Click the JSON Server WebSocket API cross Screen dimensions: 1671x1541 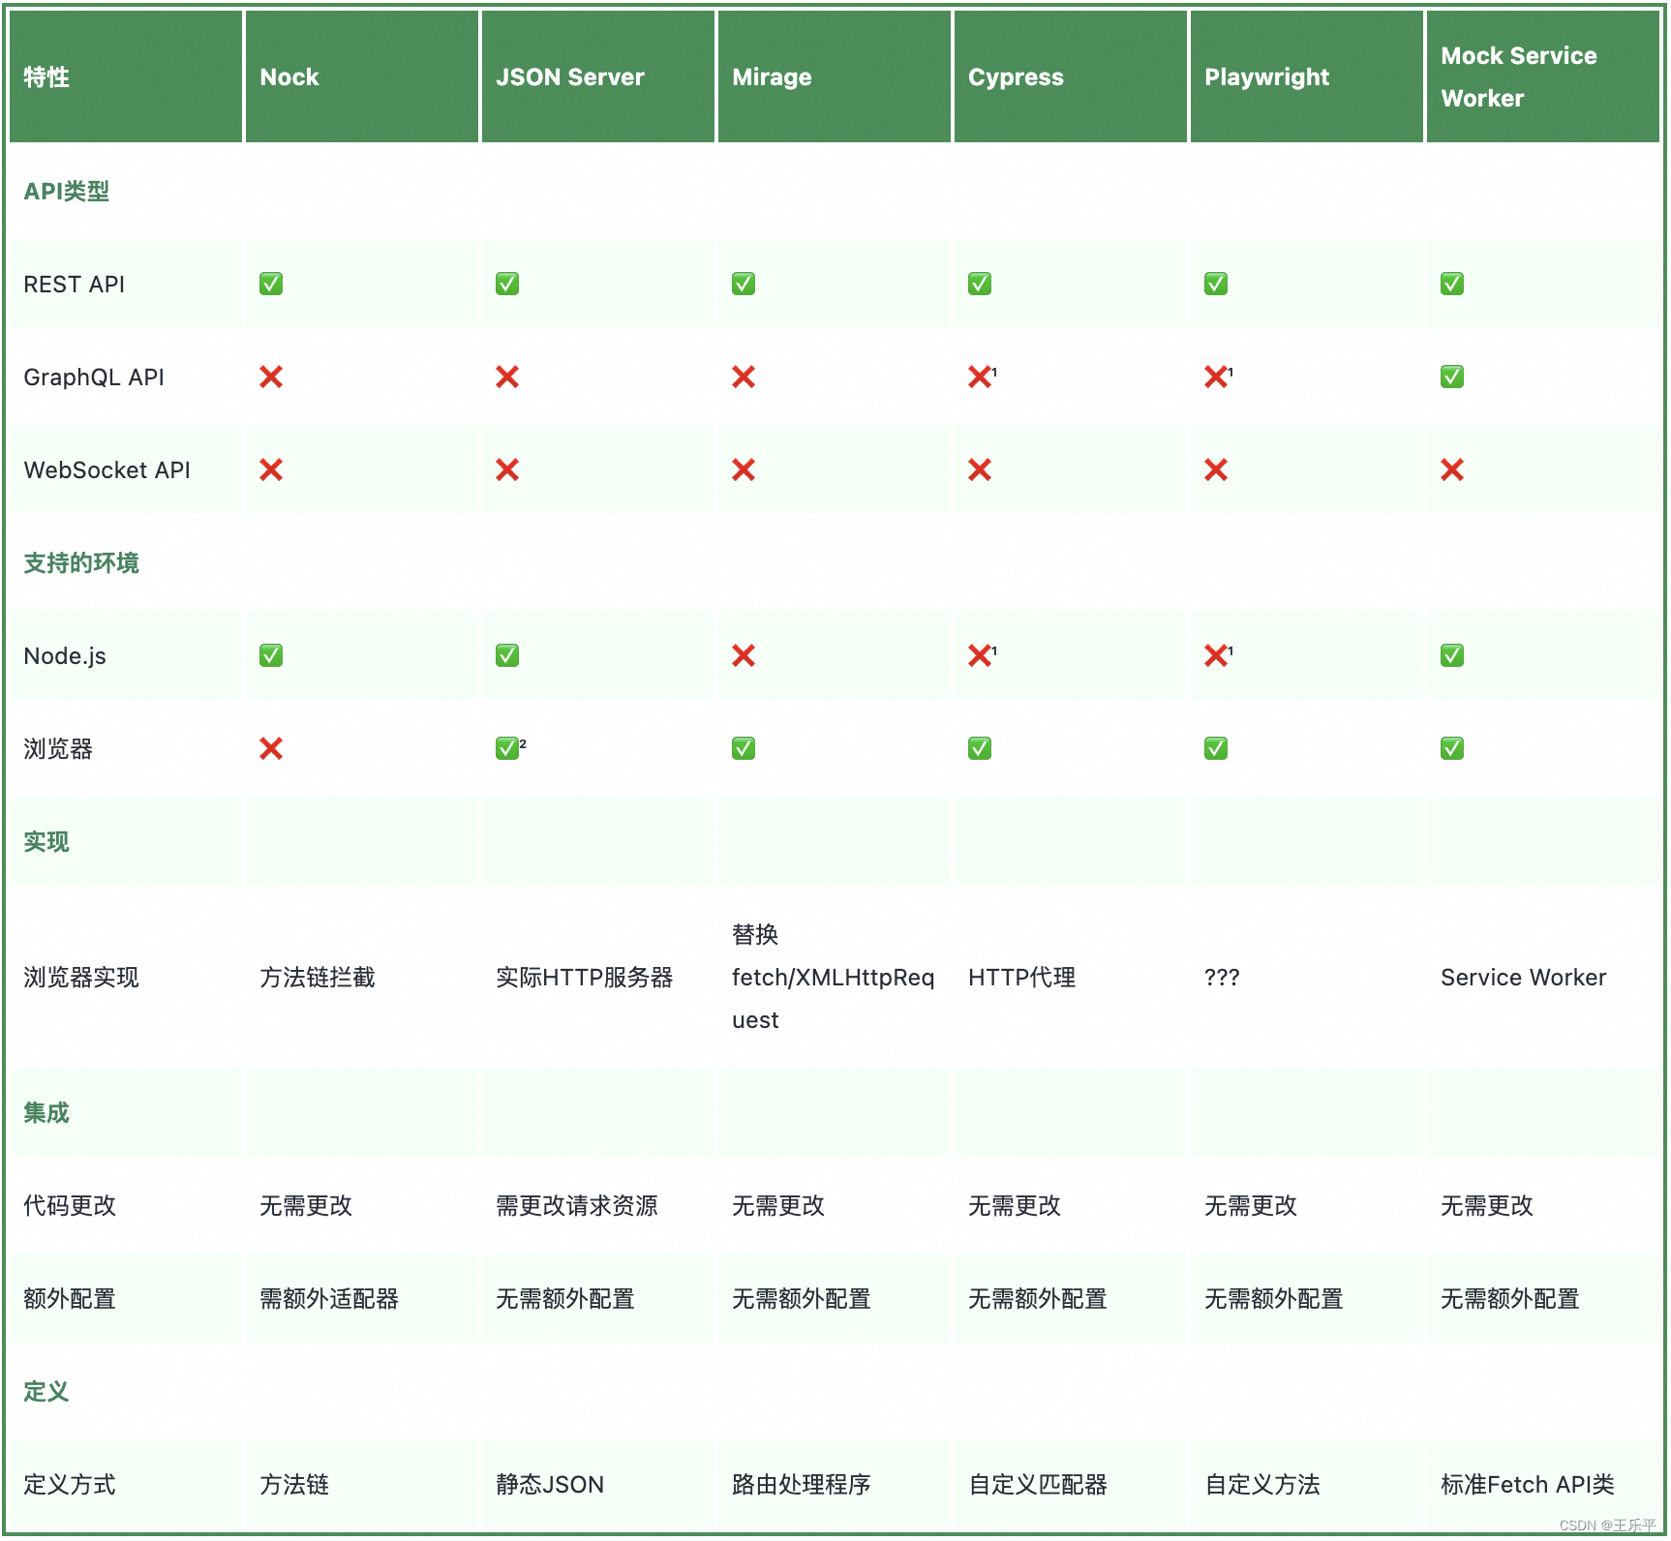pos(507,469)
